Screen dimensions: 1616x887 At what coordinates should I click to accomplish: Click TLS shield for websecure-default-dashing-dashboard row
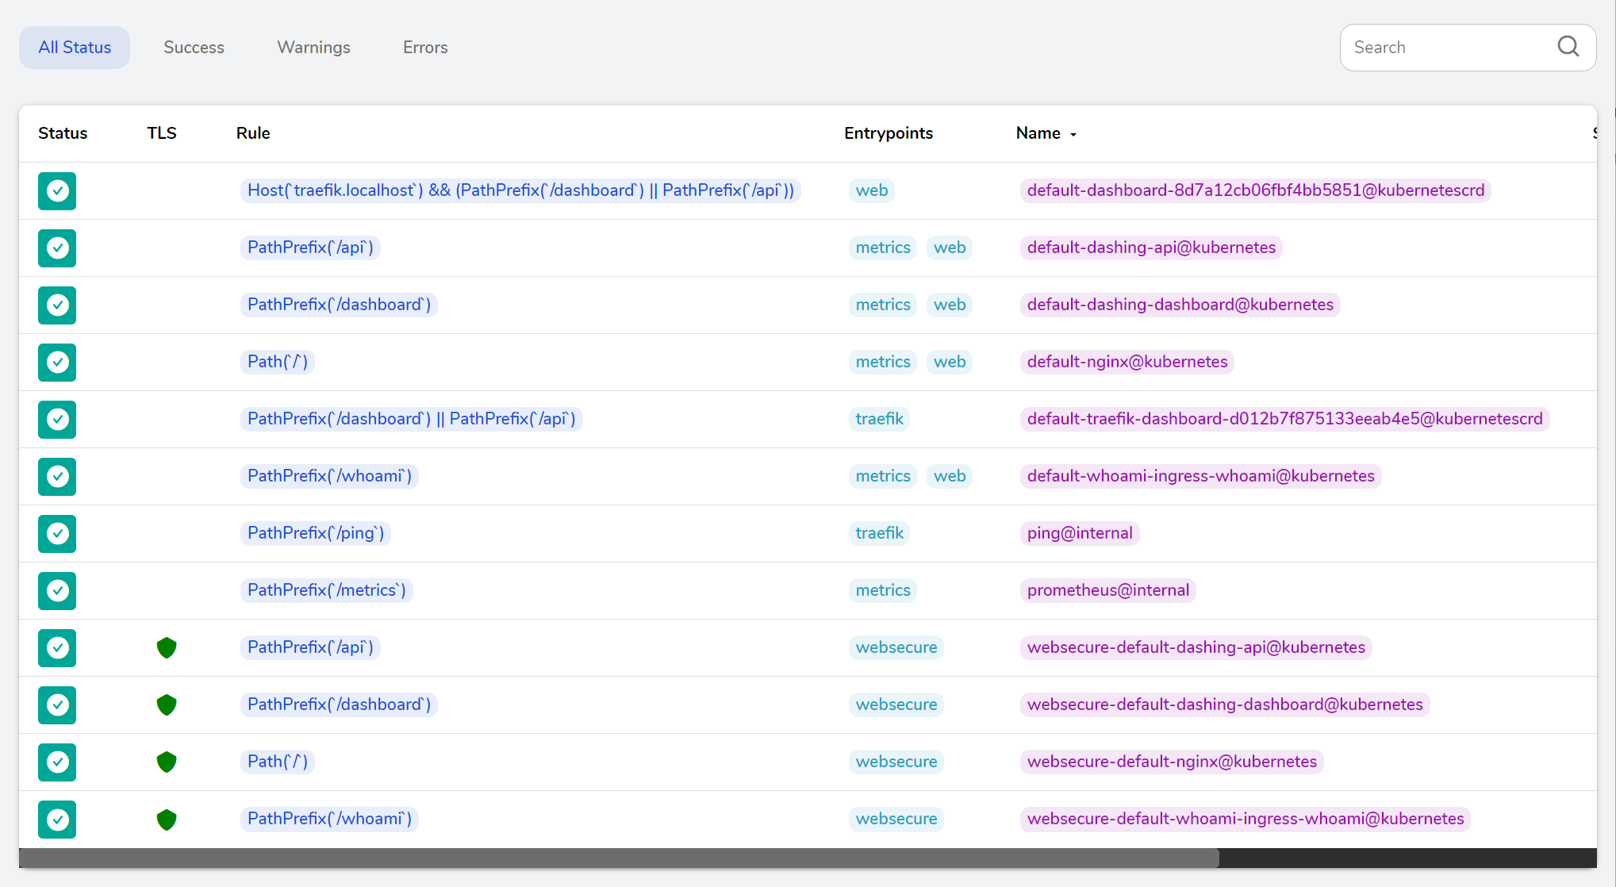[x=167, y=705]
